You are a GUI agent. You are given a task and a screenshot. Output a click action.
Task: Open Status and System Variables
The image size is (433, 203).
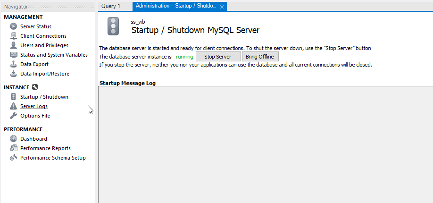(54, 55)
